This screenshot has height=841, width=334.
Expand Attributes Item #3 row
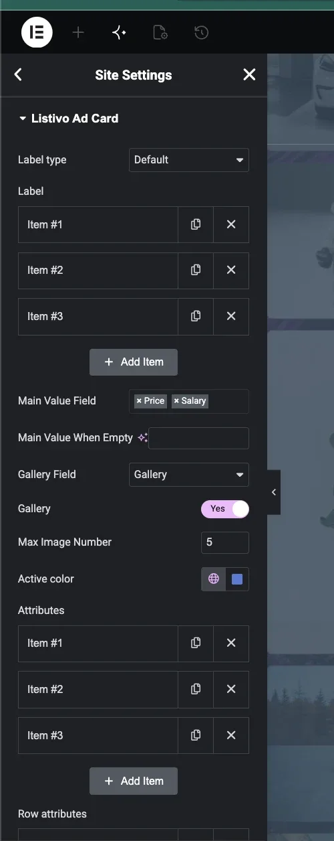tap(98, 735)
